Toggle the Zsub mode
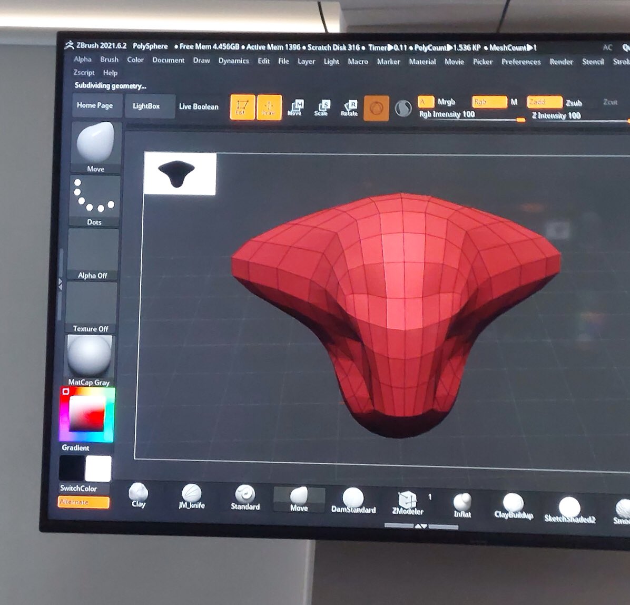630x605 pixels. [574, 103]
